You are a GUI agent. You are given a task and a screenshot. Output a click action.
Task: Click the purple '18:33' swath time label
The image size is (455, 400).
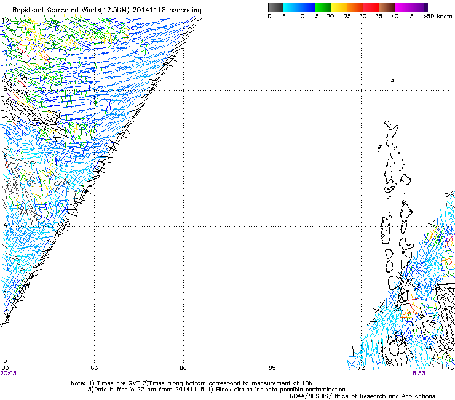[x=417, y=374]
